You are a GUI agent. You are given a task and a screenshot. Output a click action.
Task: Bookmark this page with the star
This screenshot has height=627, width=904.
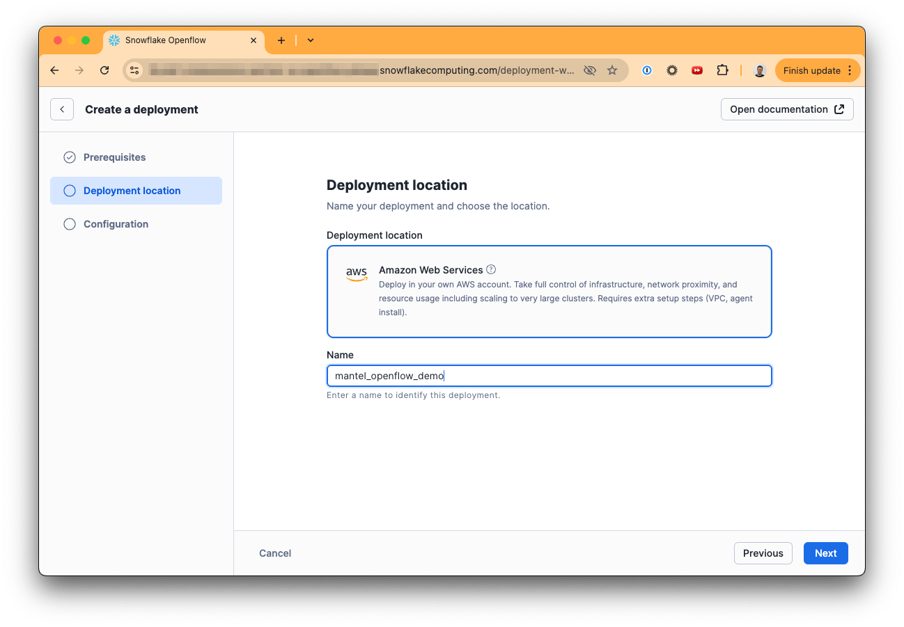tap(612, 70)
